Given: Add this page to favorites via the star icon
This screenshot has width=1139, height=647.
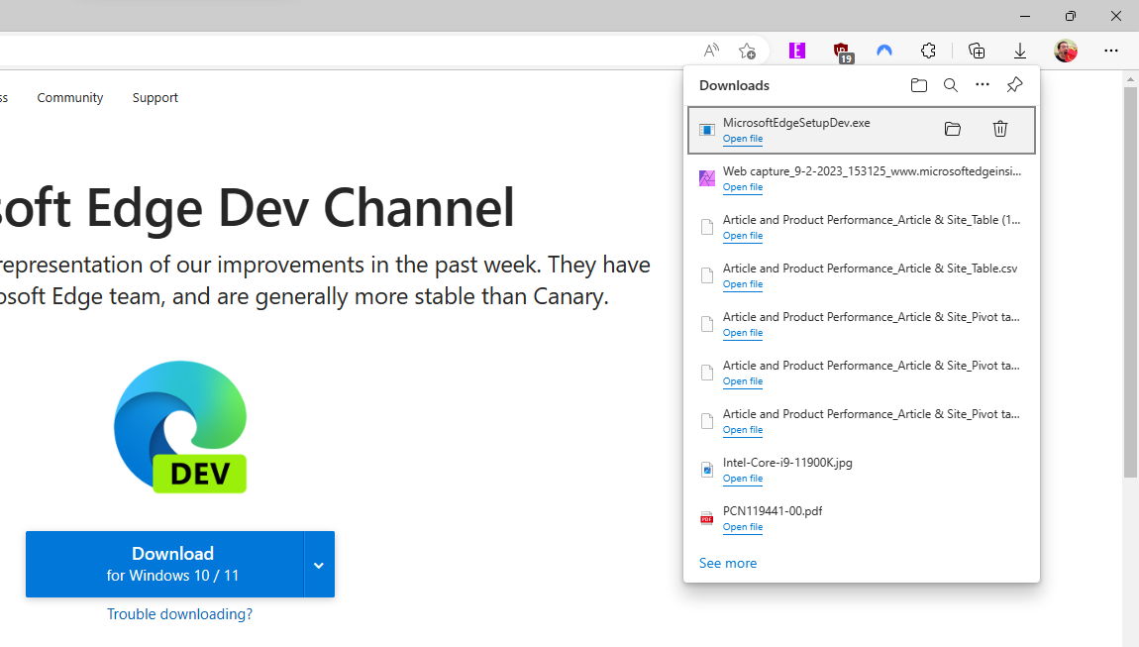Looking at the screenshot, I should (x=747, y=51).
